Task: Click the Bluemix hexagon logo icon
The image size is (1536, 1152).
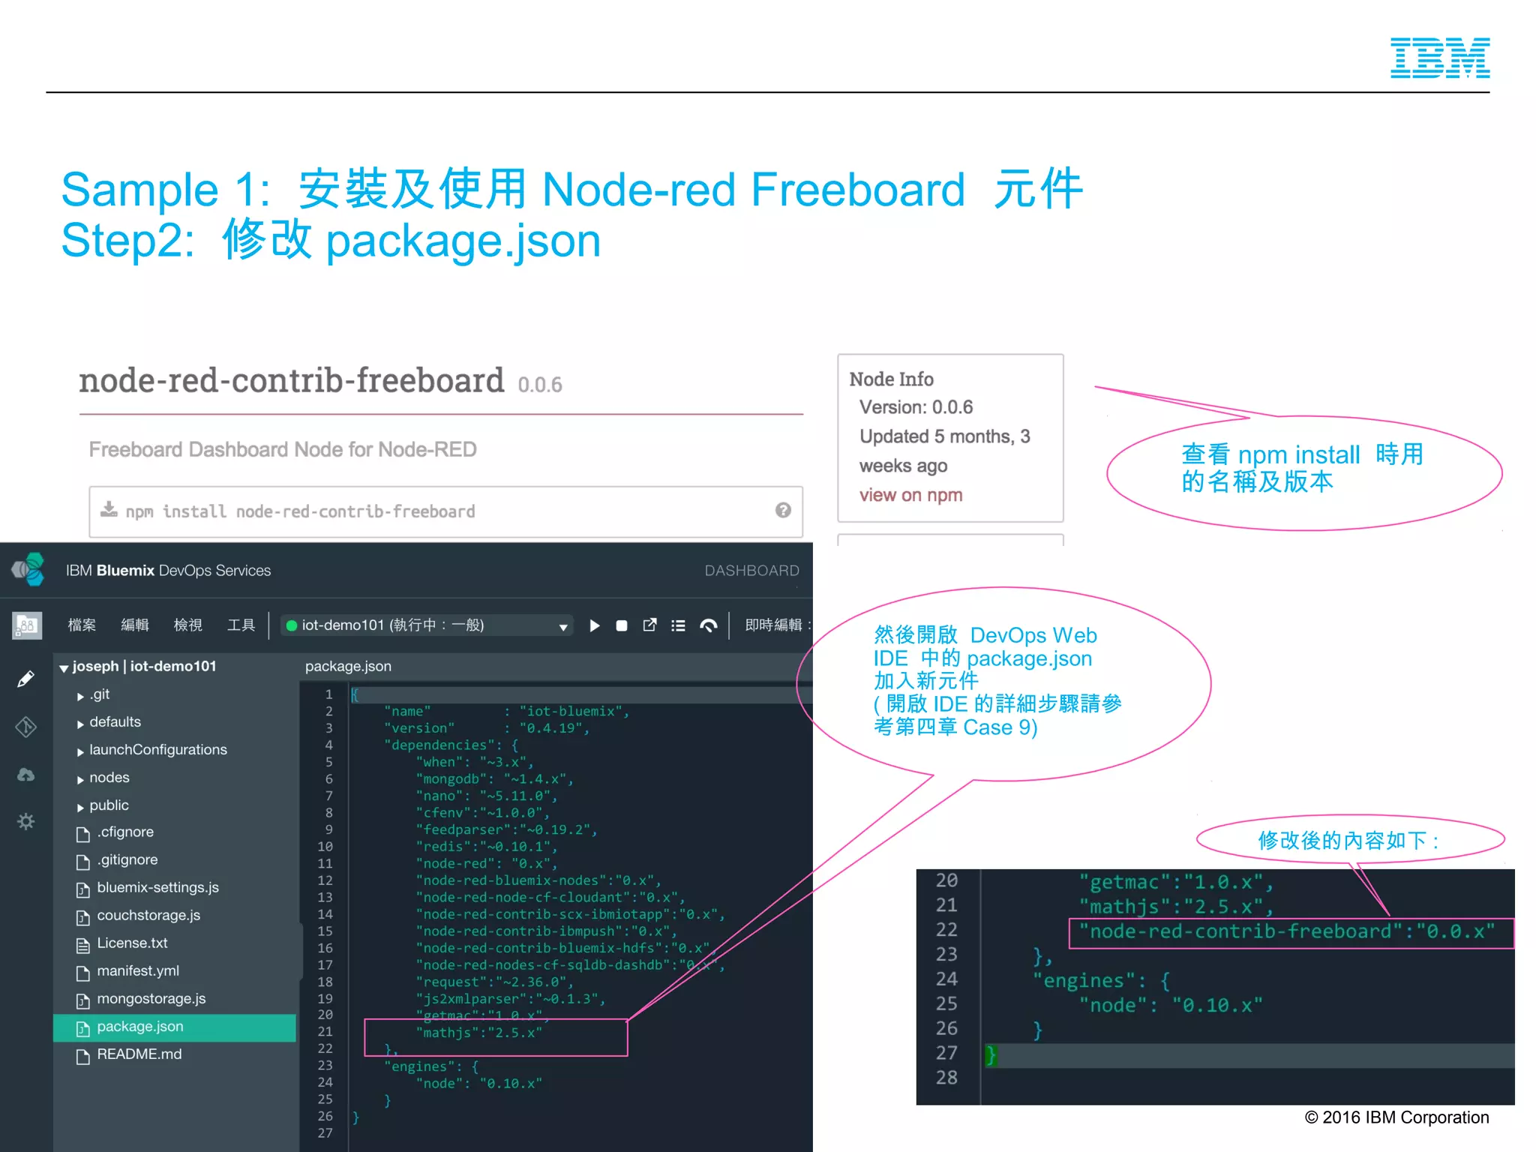Action: pos(28,570)
